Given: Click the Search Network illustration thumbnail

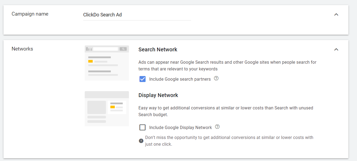Looking at the screenshot, I should (x=107, y=63).
